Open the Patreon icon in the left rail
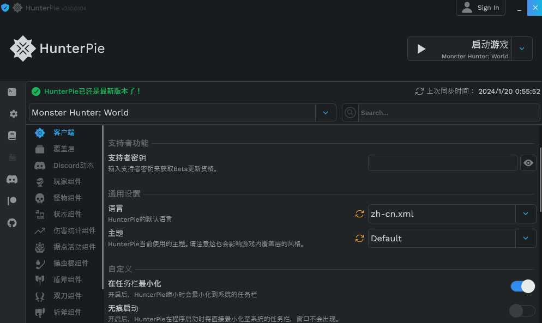This screenshot has height=323, width=542. 12,200
